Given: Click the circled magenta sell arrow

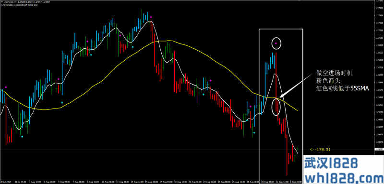Looking at the screenshot, I should pos(276,43).
